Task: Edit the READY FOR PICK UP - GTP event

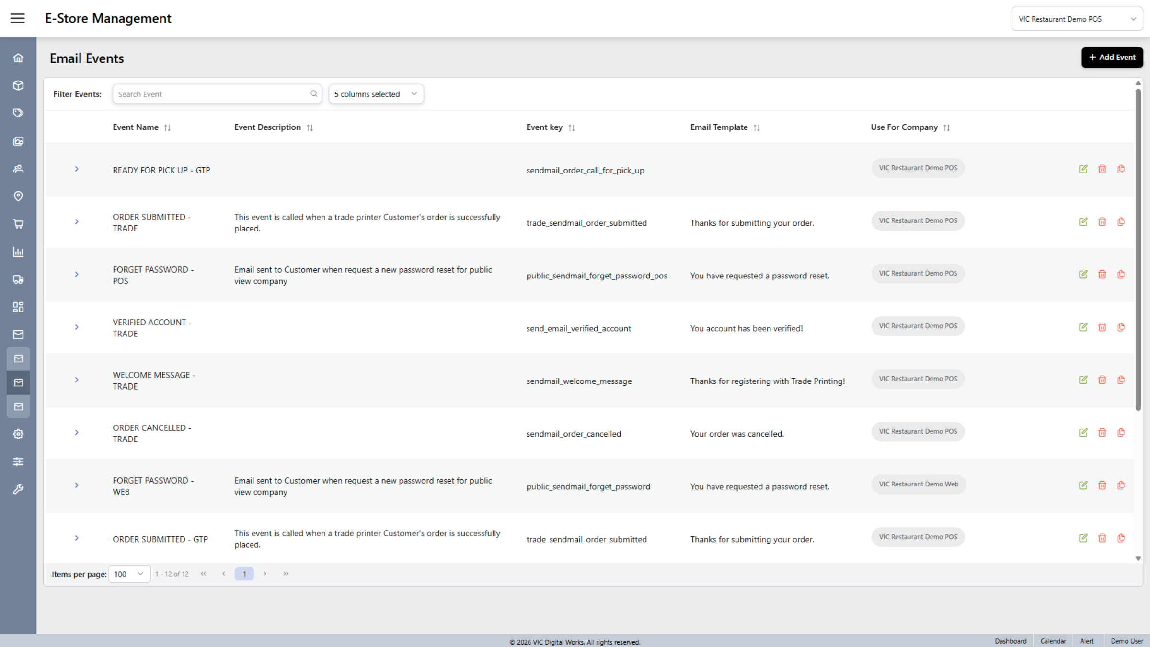Action: tap(1083, 169)
